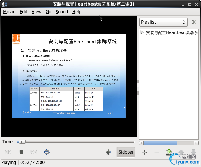The height and width of the screenshot is (167, 201).
Task: Click playlist scrollbar left arrow
Action: click(x=141, y=143)
